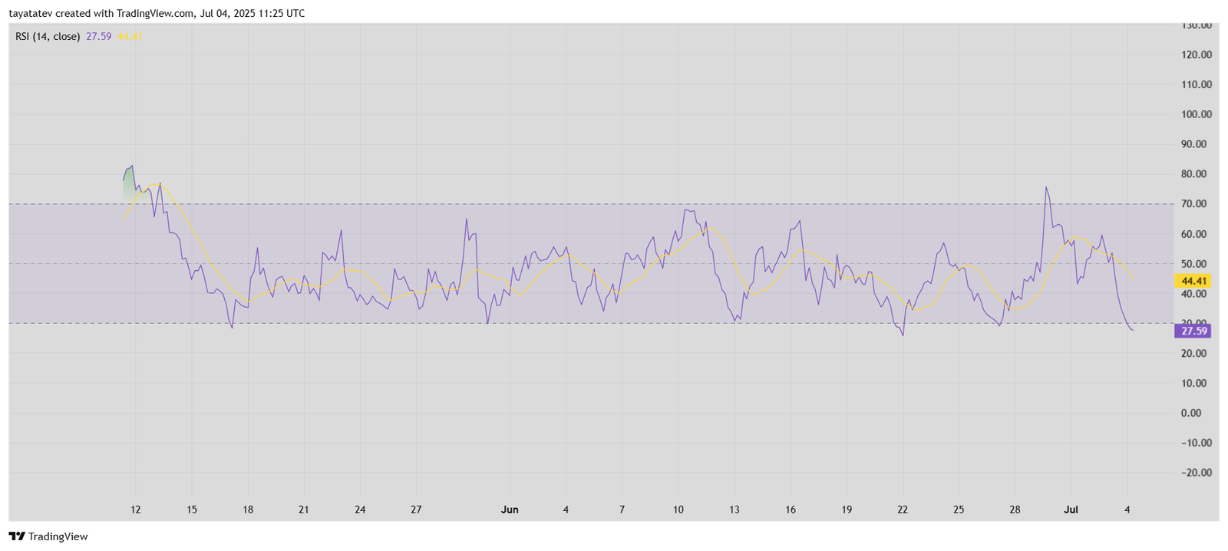Image resolution: width=1228 pixels, height=551 pixels.
Task: Click the Jul label on time axis
Action: pos(1071,510)
